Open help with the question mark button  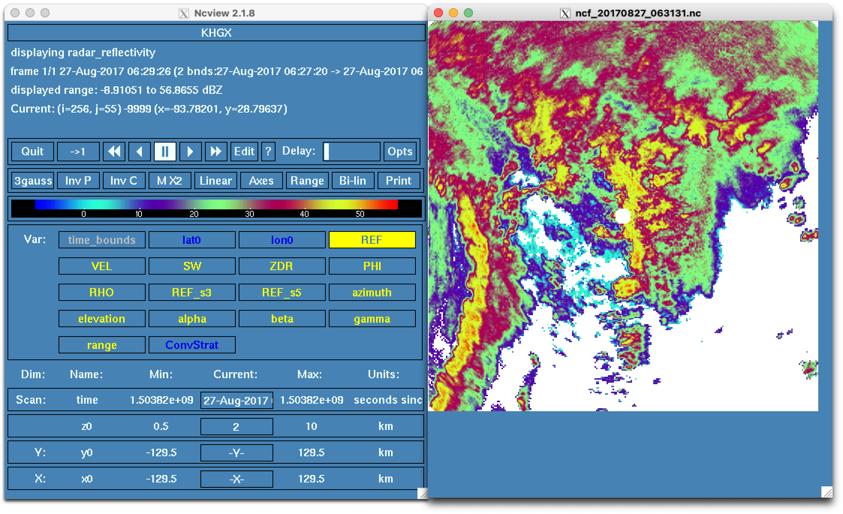[x=268, y=152]
